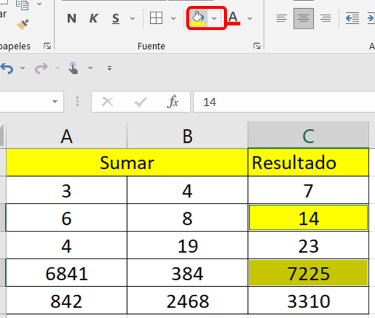Apply the red font color
The image size is (375, 318).
234,18
